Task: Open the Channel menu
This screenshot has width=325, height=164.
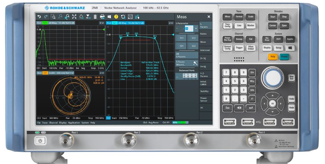Action: pos(53,123)
